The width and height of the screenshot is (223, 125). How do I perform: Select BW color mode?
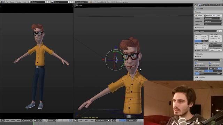point(211,69)
